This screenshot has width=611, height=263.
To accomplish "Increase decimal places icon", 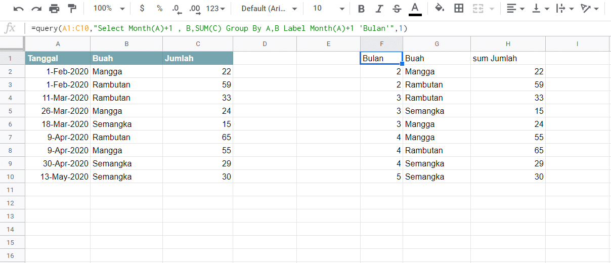I will pos(194,9).
